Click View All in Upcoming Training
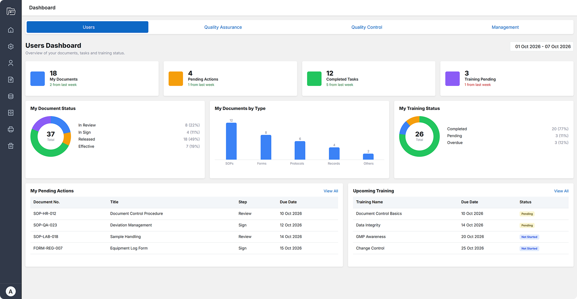Image resolution: width=577 pixels, height=299 pixels. [561, 191]
